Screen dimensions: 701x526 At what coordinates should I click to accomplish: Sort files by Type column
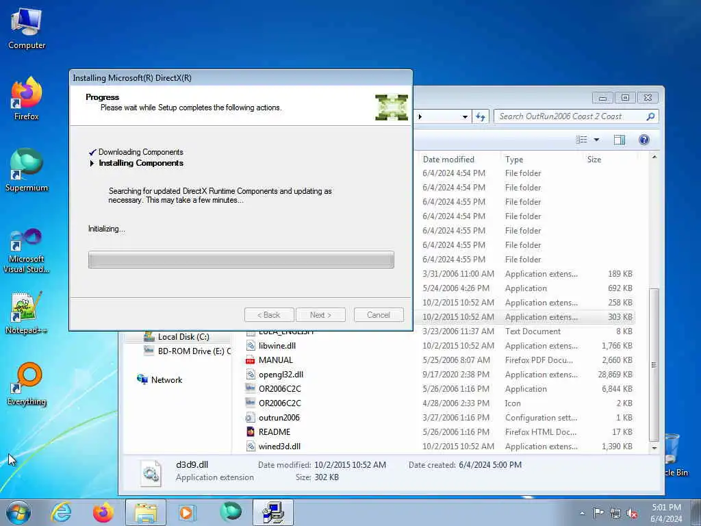coord(514,159)
